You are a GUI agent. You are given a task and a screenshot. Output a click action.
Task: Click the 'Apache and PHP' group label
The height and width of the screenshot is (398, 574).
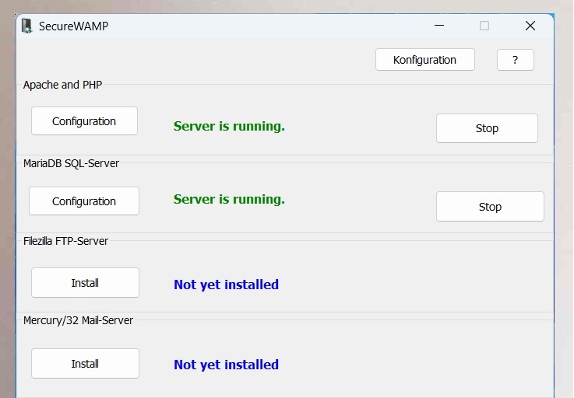[62, 85]
